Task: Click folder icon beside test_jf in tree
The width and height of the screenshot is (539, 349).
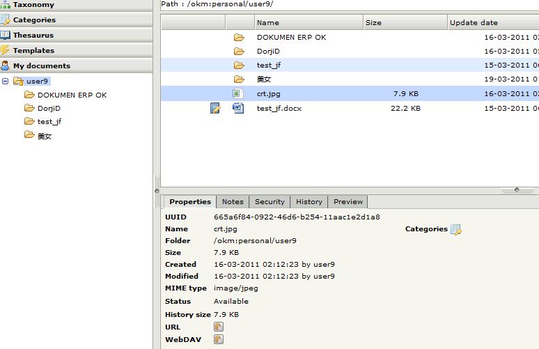Action: point(29,121)
